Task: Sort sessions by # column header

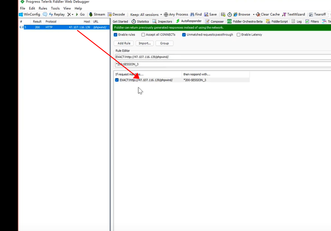Action: coord(25,21)
